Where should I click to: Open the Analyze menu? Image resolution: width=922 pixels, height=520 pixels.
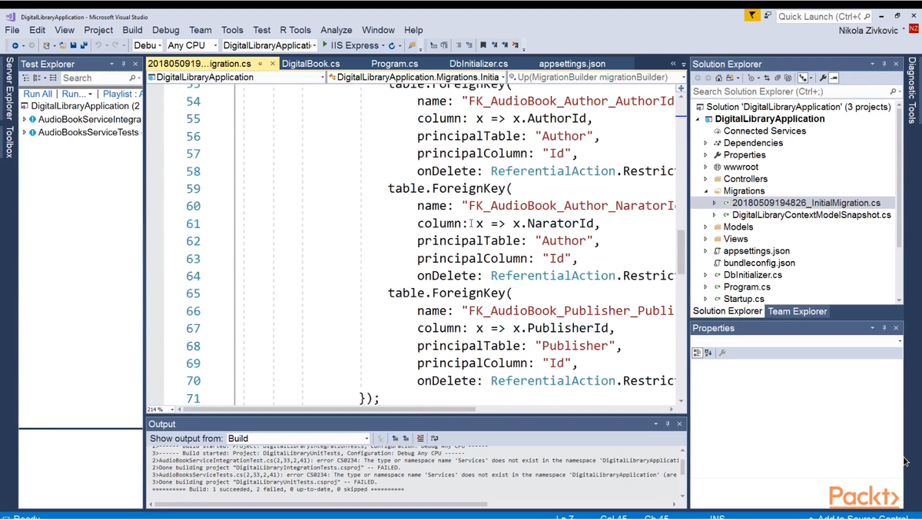pyautogui.click(x=337, y=30)
